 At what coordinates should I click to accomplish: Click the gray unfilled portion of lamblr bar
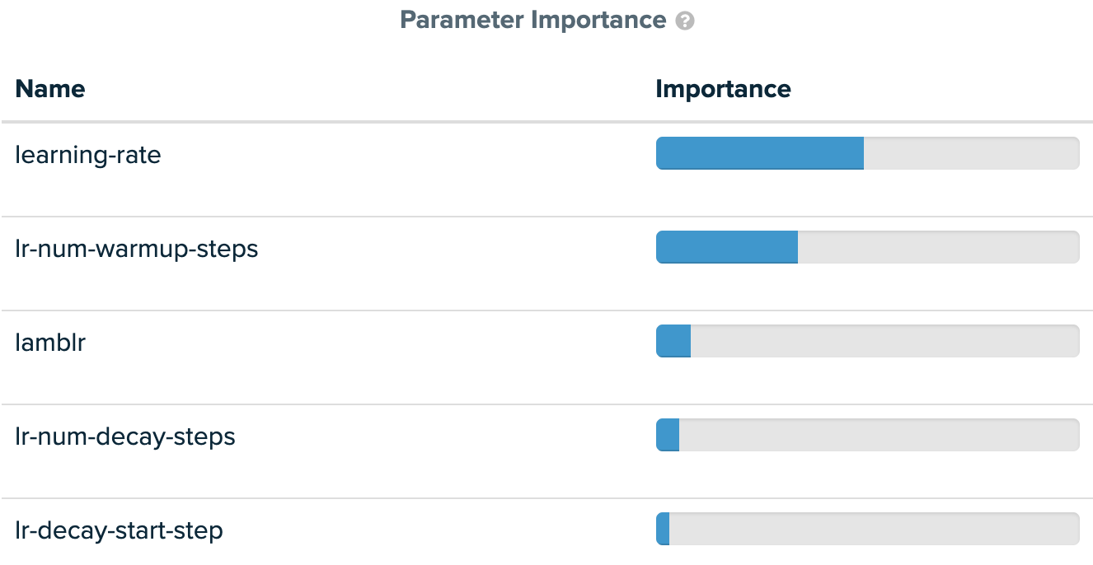[x=884, y=341]
